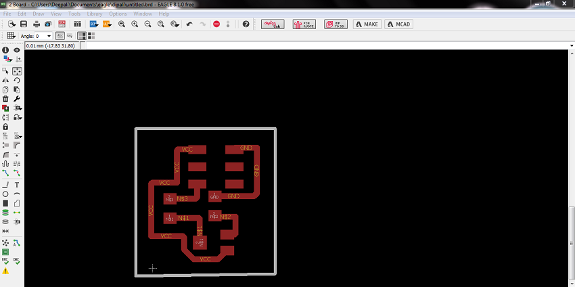
Task: Select the Change wrench tool
Action: (17, 99)
